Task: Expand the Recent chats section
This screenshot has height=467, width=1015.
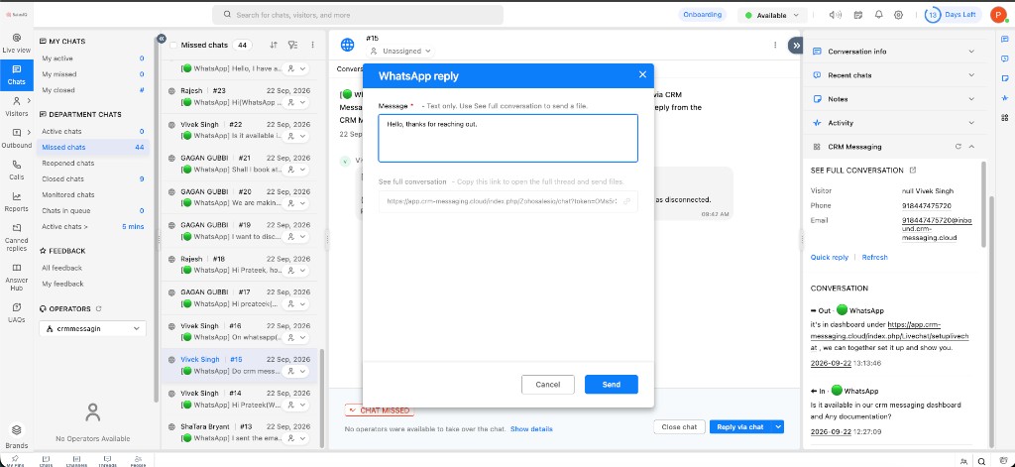Action: pos(893,75)
